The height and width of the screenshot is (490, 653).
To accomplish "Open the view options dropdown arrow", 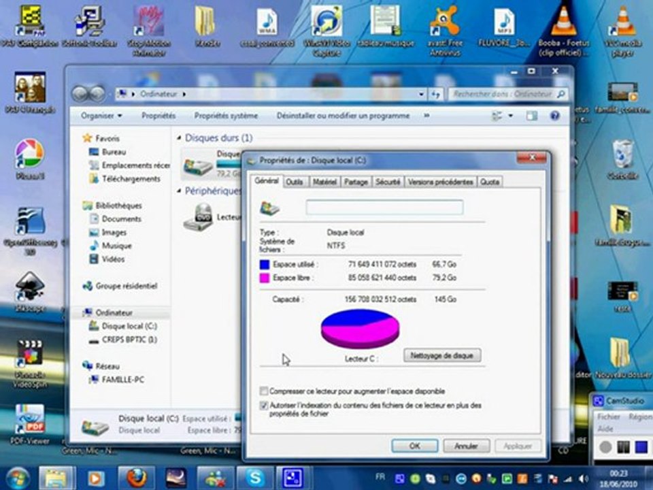I will point(511,116).
